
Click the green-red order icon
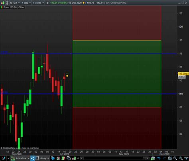coord(63,158)
